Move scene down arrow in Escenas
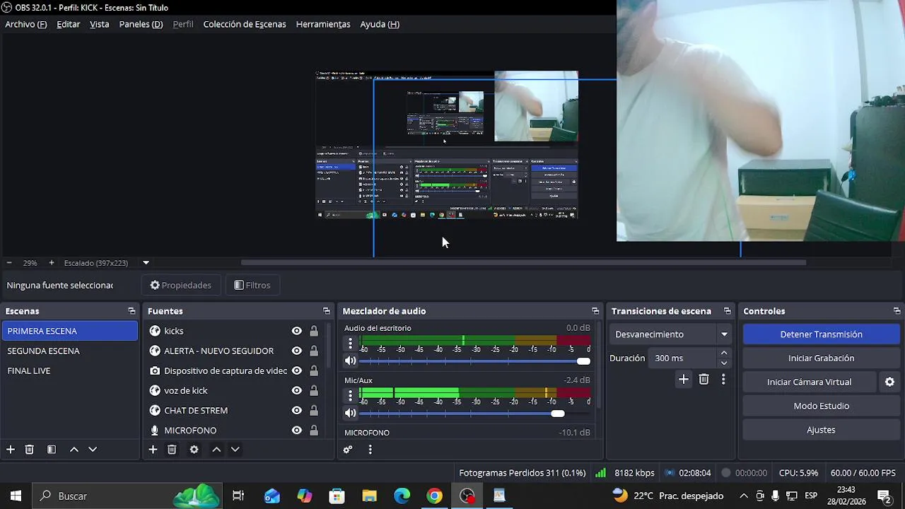Viewport: 905px width, 509px height. pyautogui.click(x=93, y=450)
